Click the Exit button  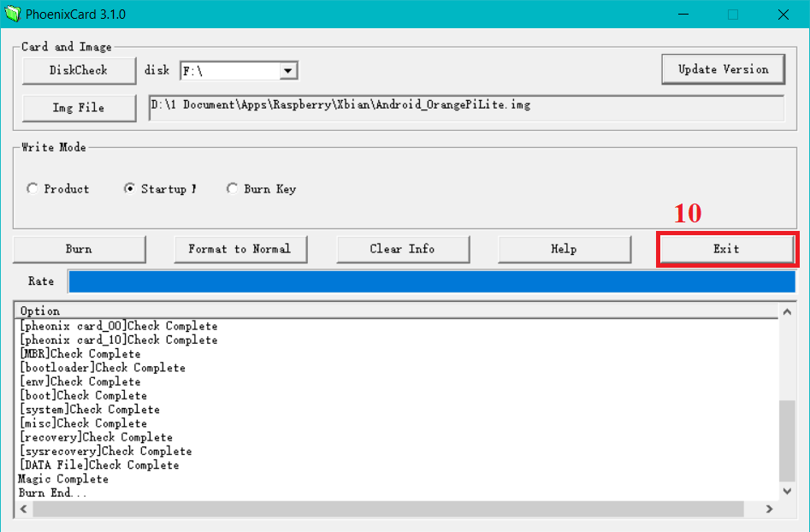pyautogui.click(x=727, y=250)
